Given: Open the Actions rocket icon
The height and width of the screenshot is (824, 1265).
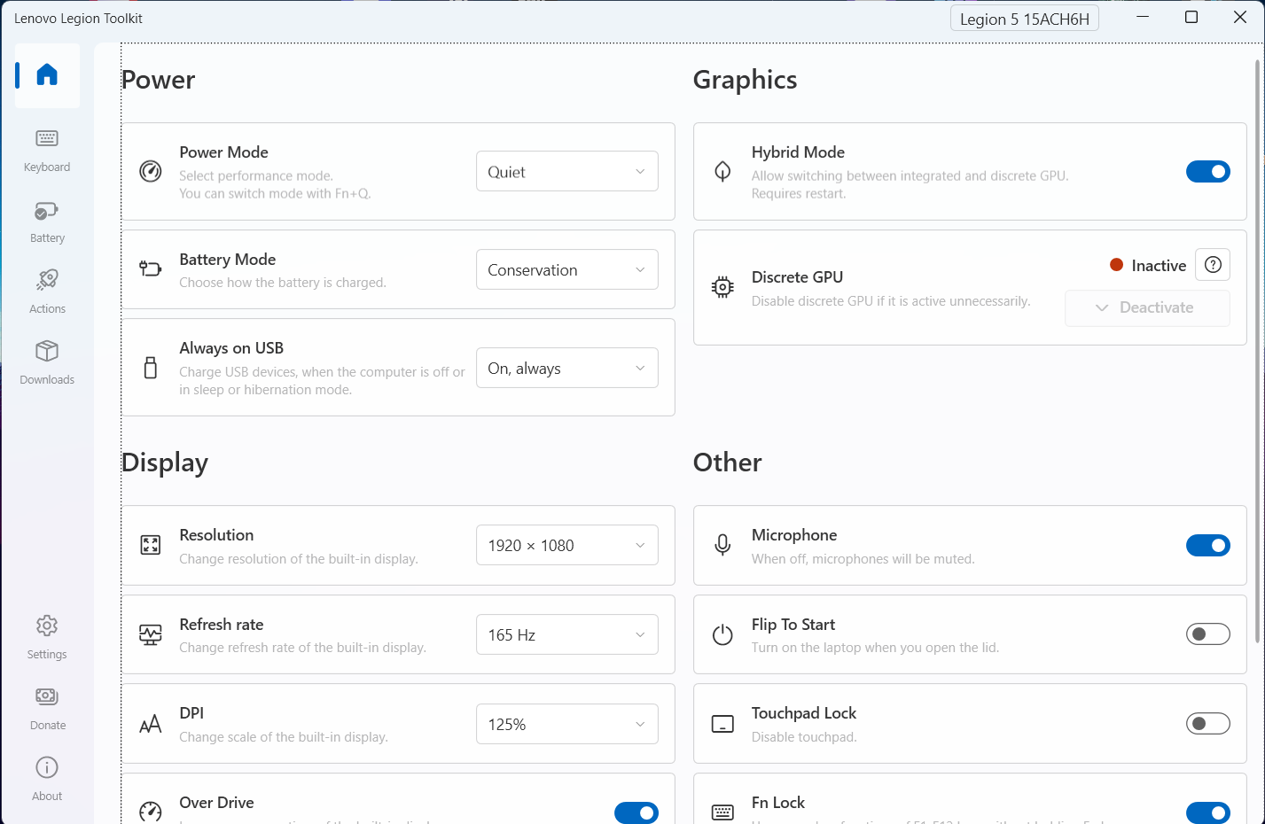Looking at the screenshot, I should [47, 280].
